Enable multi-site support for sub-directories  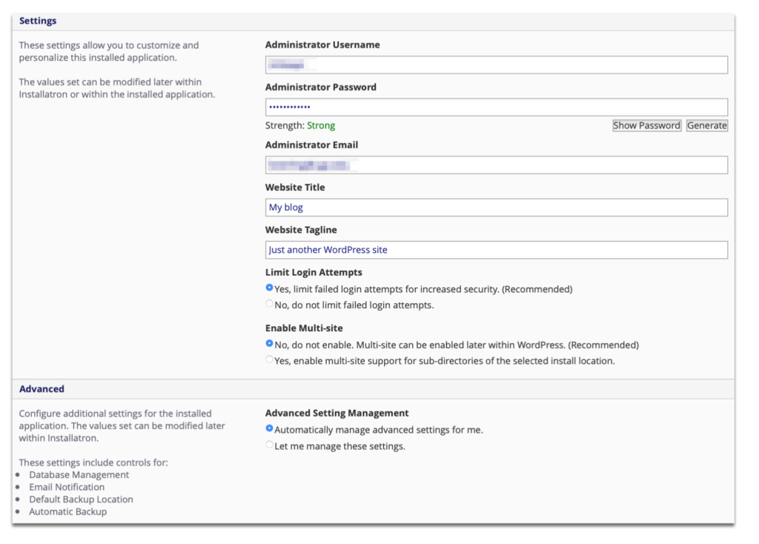pos(268,359)
